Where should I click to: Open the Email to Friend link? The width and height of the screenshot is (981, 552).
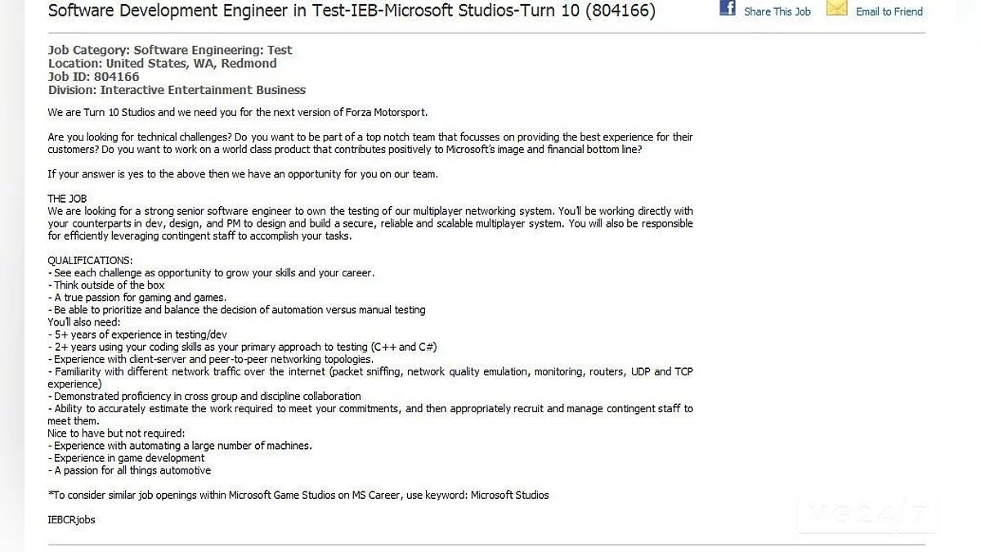pyautogui.click(x=889, y=11)
